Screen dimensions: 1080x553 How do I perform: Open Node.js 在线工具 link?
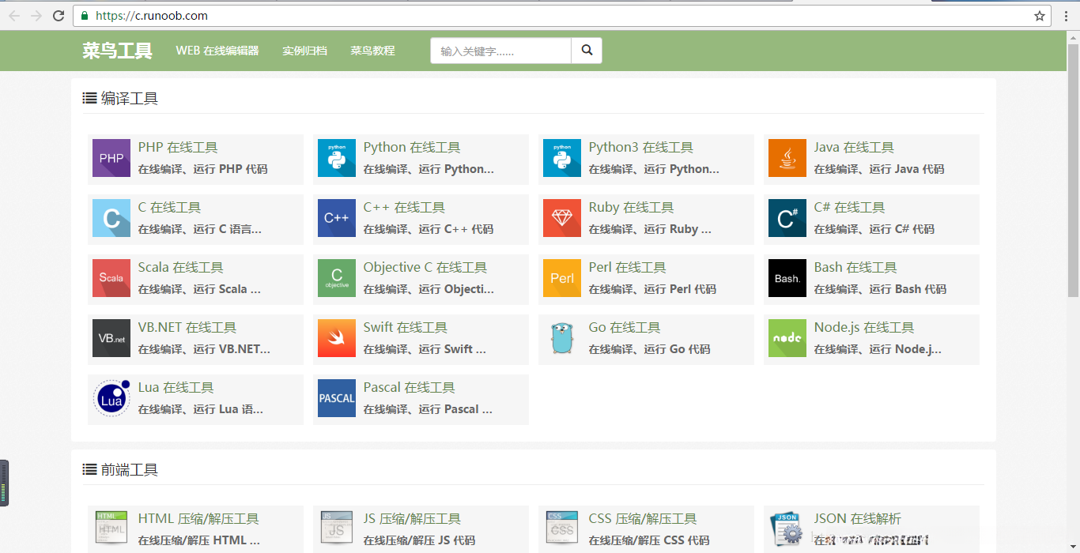(864, 327)
